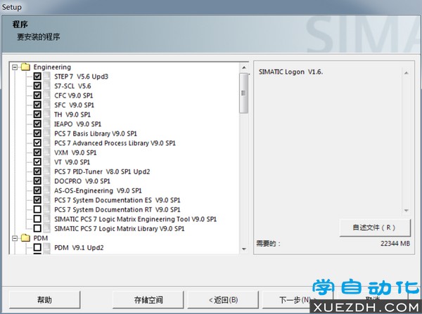Click the document icon beside PID-Tuner
Image resolution: width=422 pixels, height=314 pixels.
[x=47, y=171]
